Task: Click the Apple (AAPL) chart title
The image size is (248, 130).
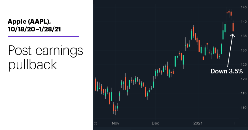Action: tap(29, 21)
